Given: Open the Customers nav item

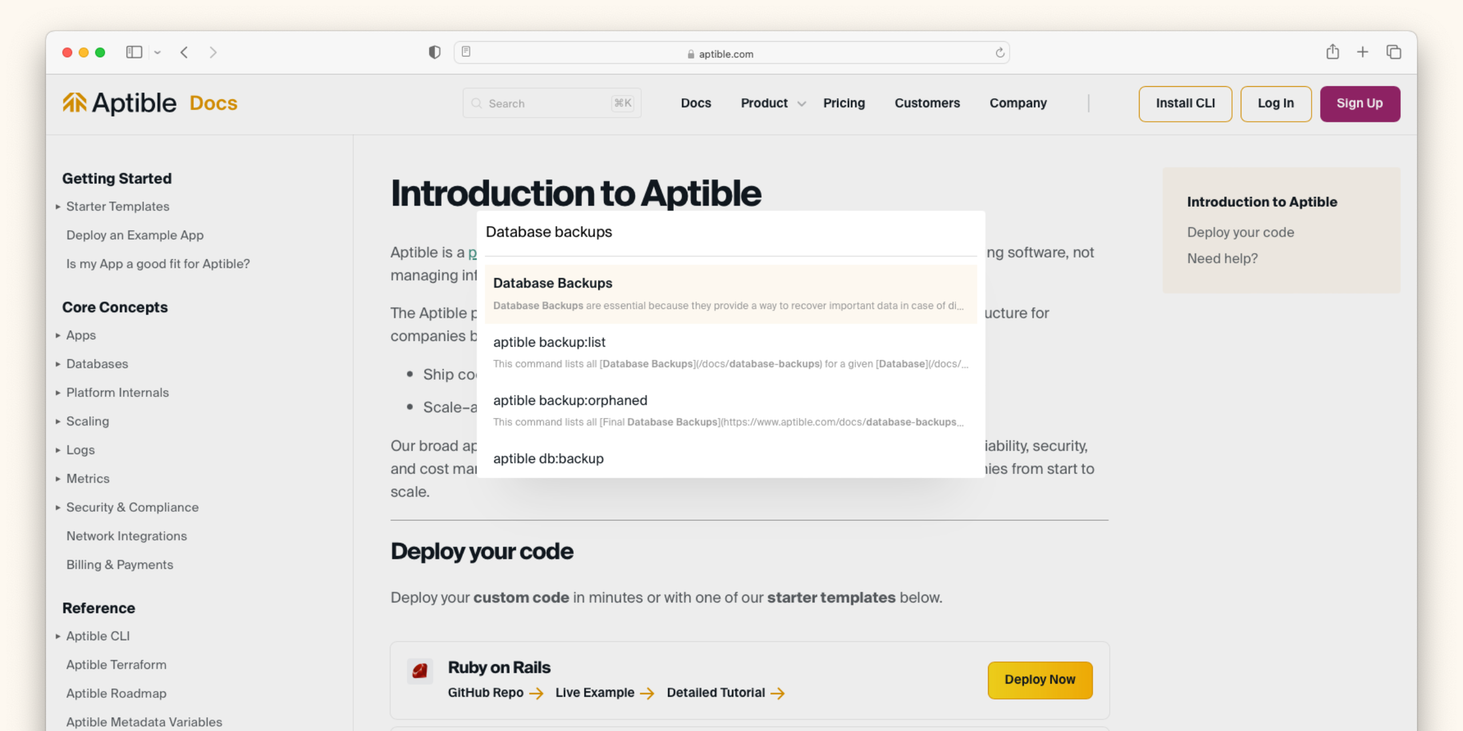Looking at the screenshot, I should click(x=927, y=103).
